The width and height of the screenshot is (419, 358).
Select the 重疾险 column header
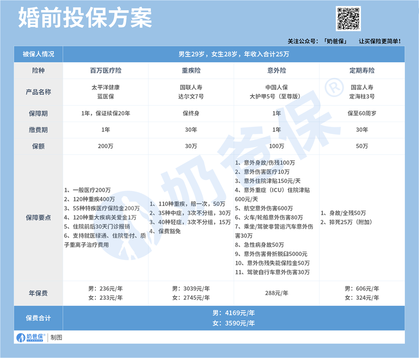(x=191, y=70)
